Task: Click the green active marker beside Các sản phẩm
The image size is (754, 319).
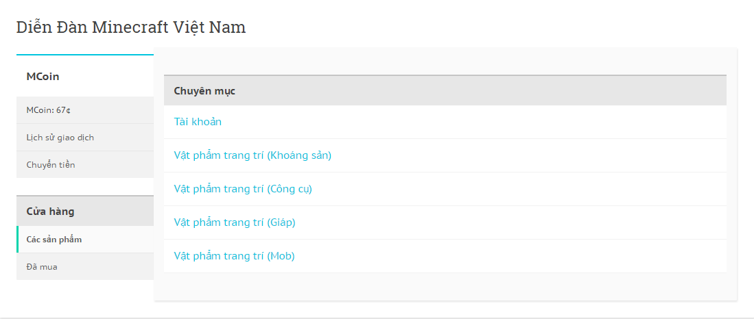Action: 18,240
